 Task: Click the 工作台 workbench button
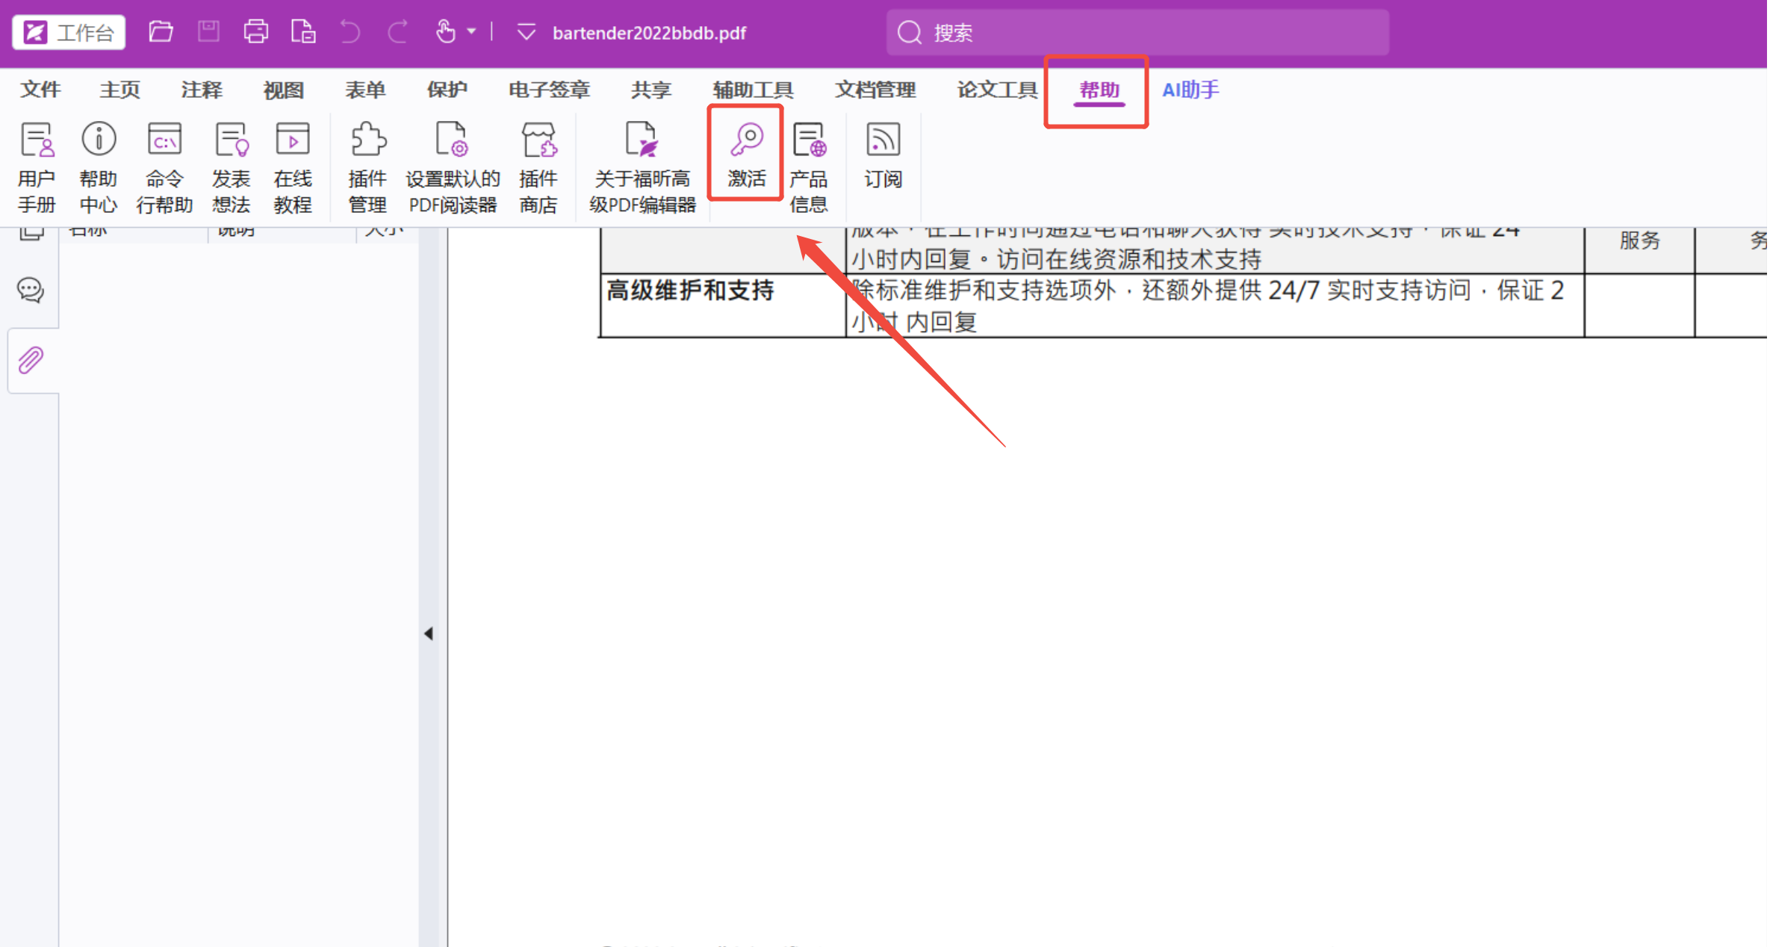(x=69, y=32)
